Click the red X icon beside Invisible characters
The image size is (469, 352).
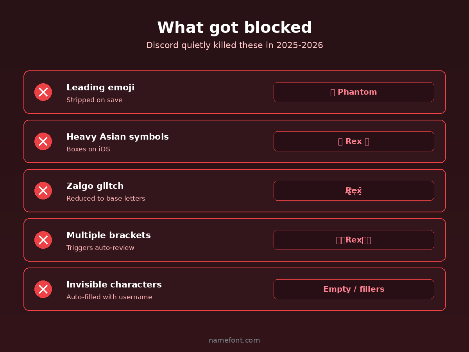click(x=43, y=289)
